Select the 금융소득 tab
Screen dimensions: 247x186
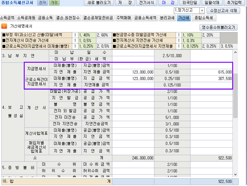pos(45,18)
